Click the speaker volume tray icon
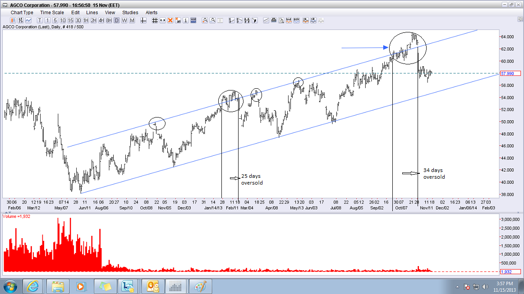Screen dimensions: 524x294 pyautogui.click(x=485, y=287)
